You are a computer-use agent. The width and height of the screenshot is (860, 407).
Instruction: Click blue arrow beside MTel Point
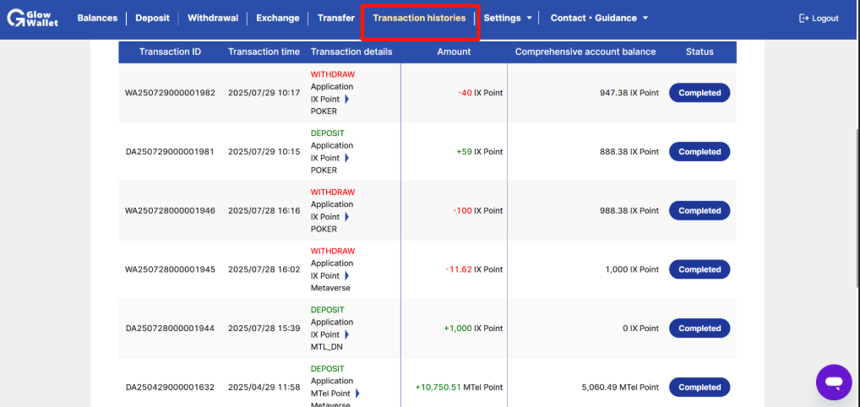point(357,393)
